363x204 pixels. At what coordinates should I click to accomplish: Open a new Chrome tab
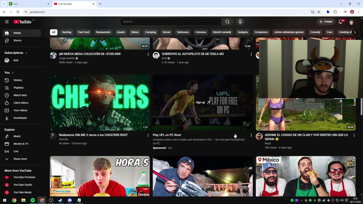100,4
